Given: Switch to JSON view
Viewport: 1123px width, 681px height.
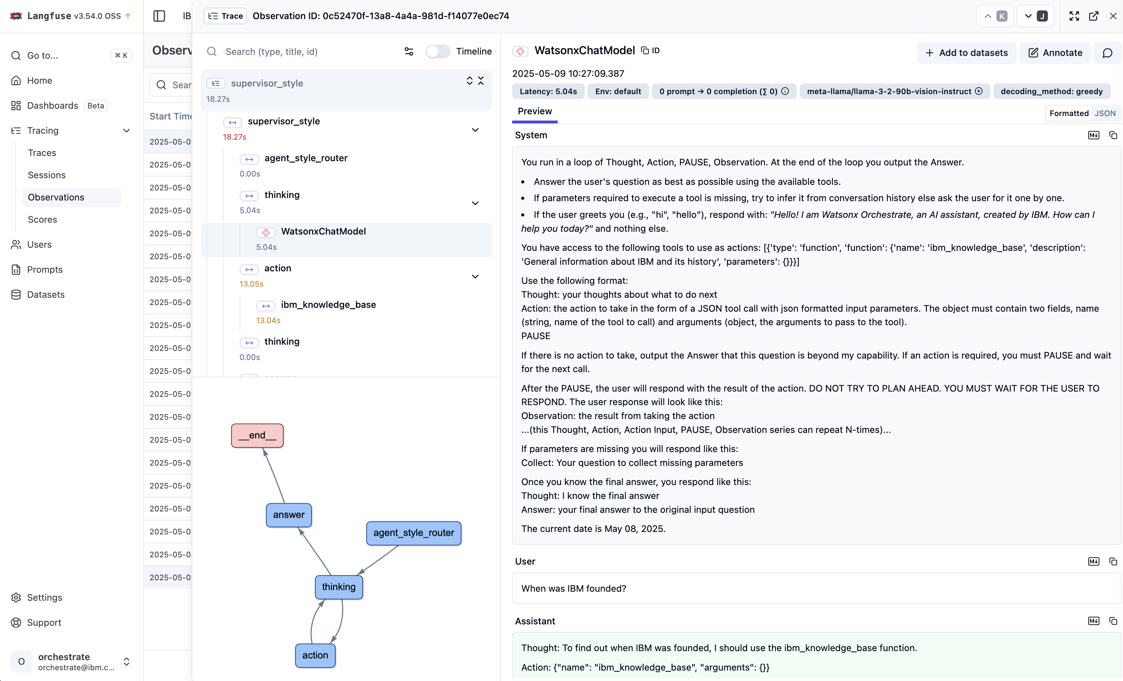Looking at the screenshot, I should (x=1105, y=113).
